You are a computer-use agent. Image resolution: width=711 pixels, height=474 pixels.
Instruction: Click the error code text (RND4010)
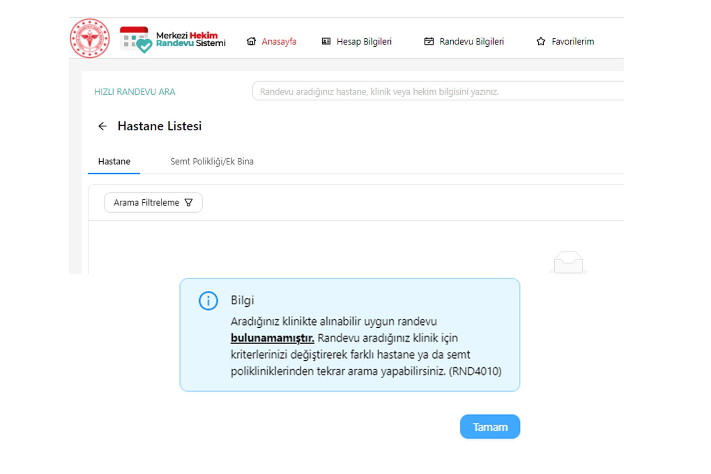coord(475,371)
